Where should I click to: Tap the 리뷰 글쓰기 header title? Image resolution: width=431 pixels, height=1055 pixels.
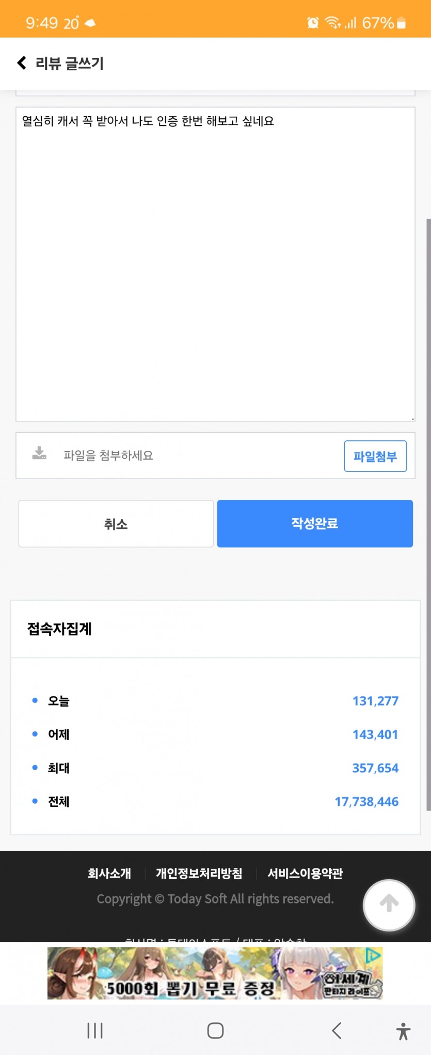[x=70, y=63]
